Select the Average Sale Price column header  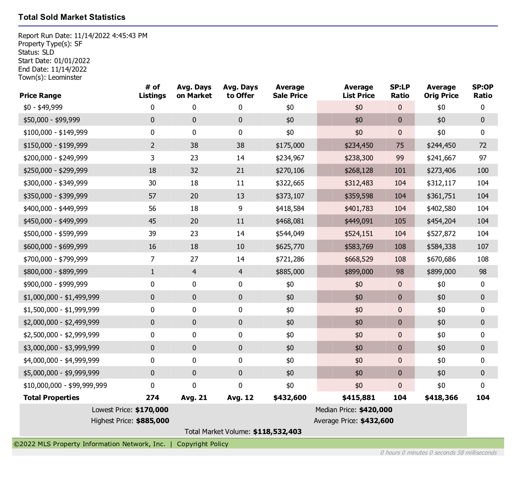pos(290,92)
